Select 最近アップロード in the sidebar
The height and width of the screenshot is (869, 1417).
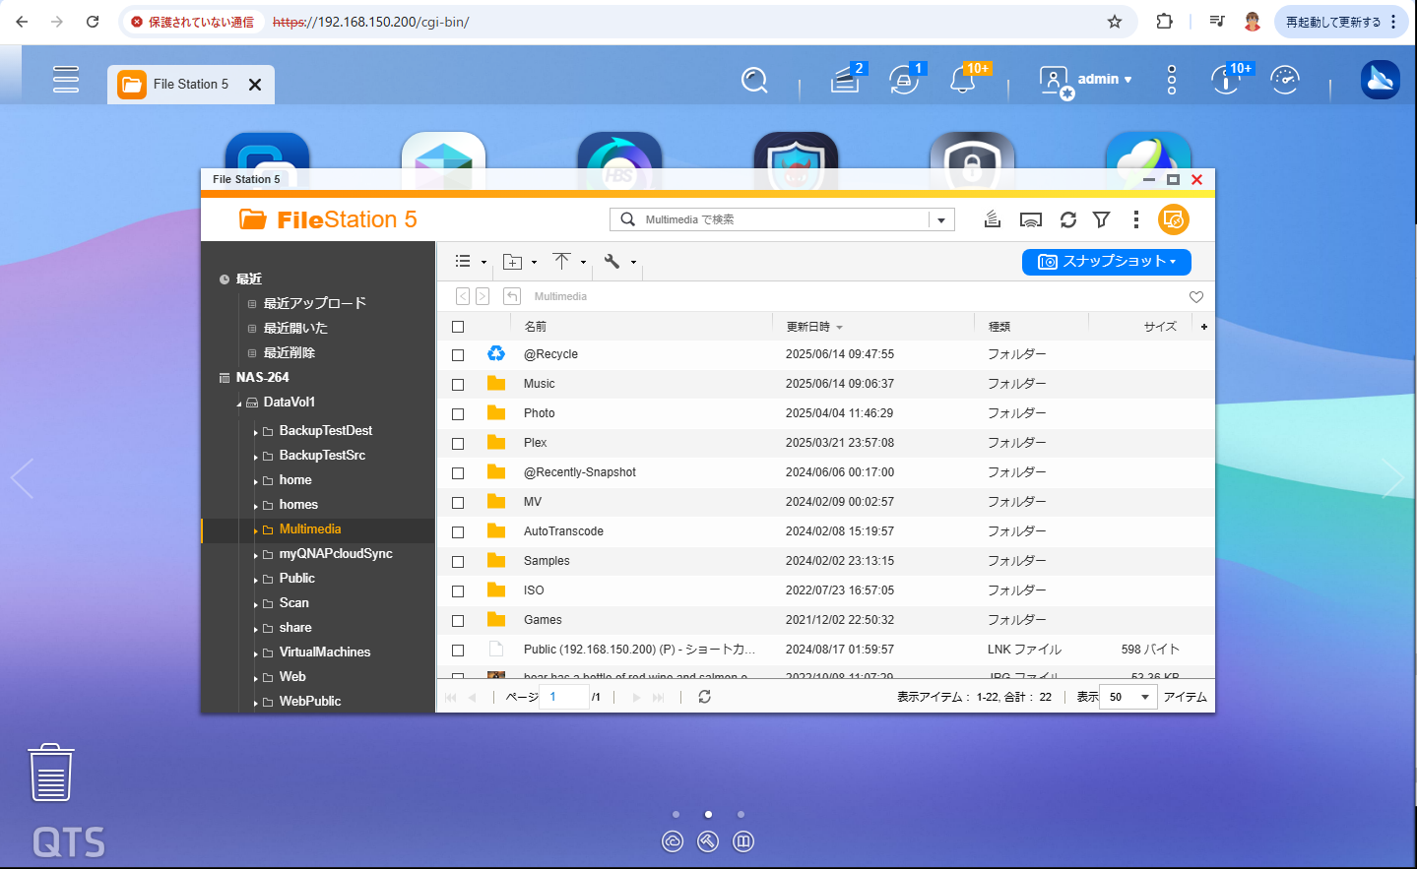click(314, 303)
